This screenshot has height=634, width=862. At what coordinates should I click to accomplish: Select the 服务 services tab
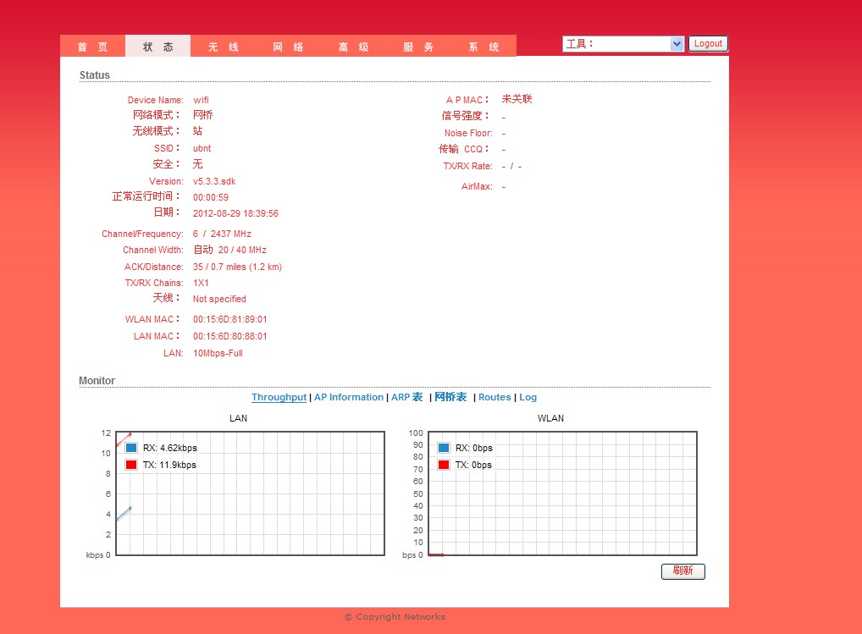pyautogui.click(x=418, y=47)
